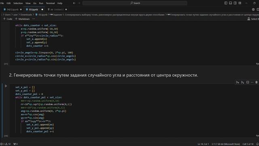Switch to the 04(1).ipynb tab
Screen dimensions: 259x146
click(x=13, y=10)
